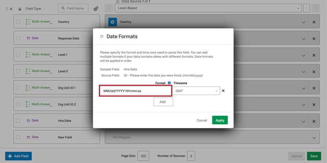Expand the Level 2 row chevron

tap(304, 72)
